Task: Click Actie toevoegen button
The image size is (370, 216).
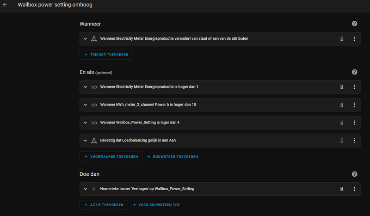Action: tap(104, 204)
